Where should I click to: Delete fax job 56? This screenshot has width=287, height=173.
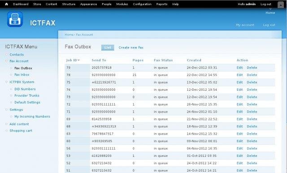252,148
